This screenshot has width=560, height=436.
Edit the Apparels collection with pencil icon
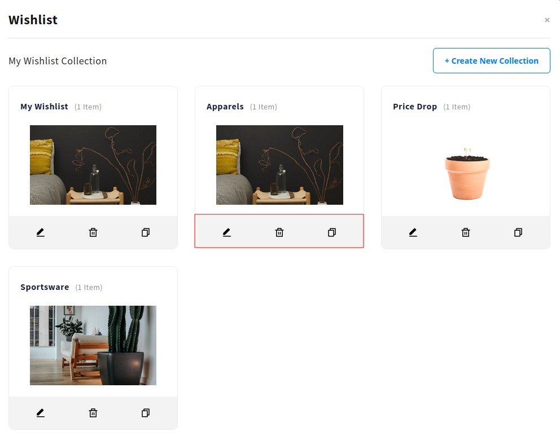(x=227, y=232)
